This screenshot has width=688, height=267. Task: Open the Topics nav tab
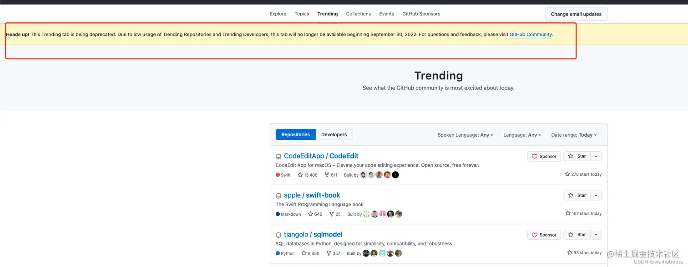coord(302,14)
